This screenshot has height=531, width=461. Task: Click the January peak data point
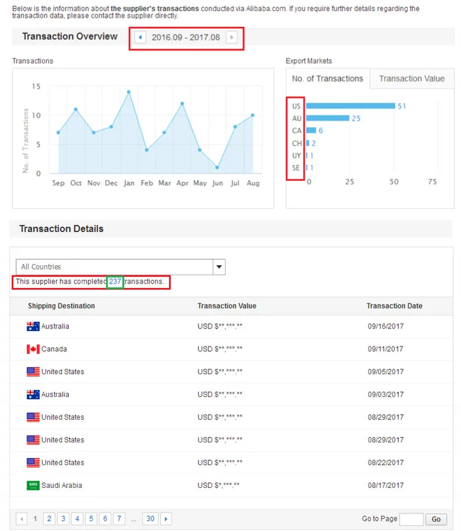(x=128, y=92)
